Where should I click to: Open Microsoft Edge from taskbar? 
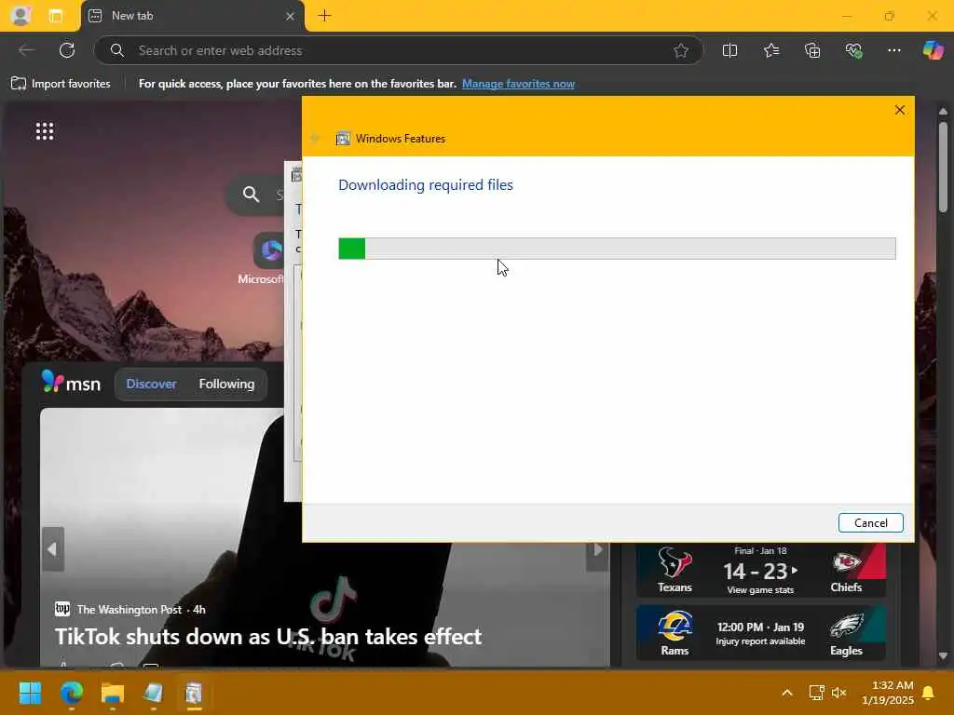(x=71, y=693)
